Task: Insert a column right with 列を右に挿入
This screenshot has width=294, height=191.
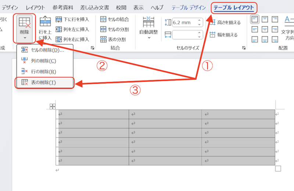Action: tap(72, 40)
